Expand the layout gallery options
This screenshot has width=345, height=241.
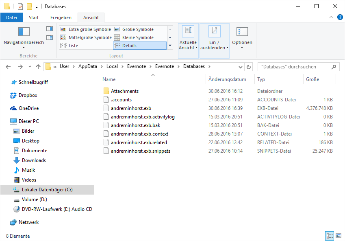coord(170,46)
